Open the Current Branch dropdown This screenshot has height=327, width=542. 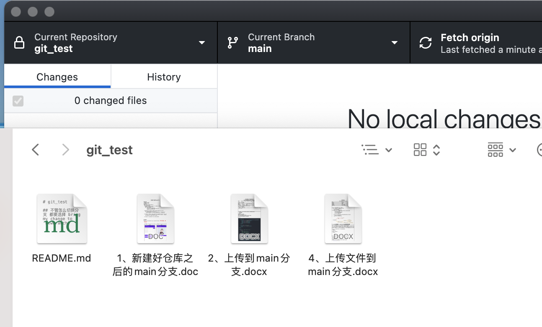click(394, 42)
